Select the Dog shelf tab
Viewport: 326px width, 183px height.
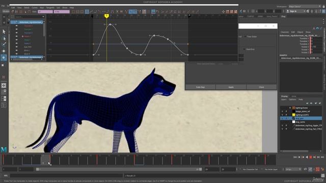283,16
